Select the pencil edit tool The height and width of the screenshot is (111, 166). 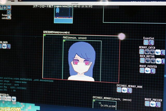[x=9, y=12]
